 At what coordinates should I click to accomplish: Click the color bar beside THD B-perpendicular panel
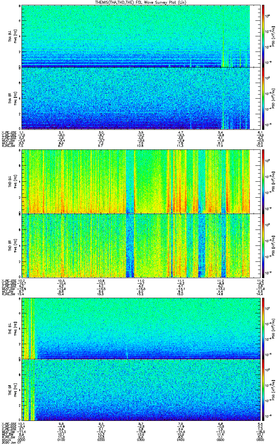click(263, 182)
